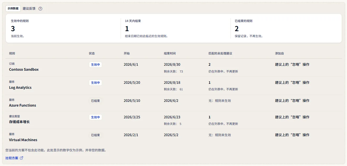This screenshot has width=347, height=166.
Task: Click start date 2026/6/1 for Contoso Sandbox
Action: tap(131, 65)
